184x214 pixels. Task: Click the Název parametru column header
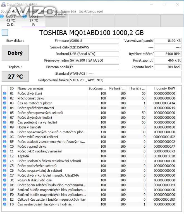pos(52,88)
